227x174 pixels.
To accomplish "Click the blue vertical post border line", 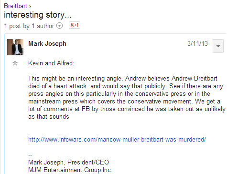I will (4, 104).
